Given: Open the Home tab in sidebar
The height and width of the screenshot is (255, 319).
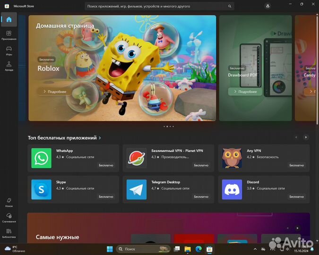Looking at the screenshot, I should (9, 19).
